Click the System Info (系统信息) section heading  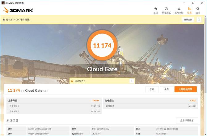coord(12,121)
